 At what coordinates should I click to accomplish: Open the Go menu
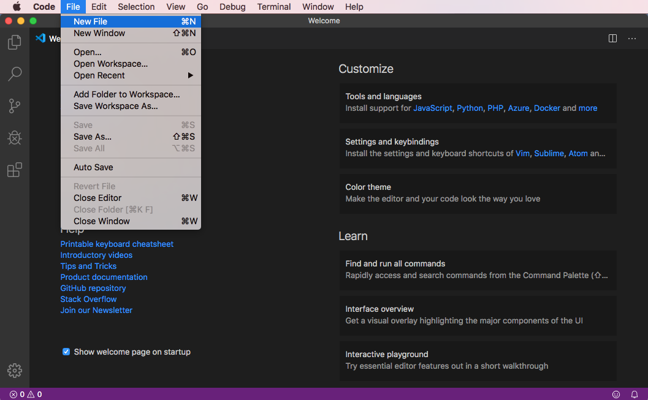click(x=202, y=7)
